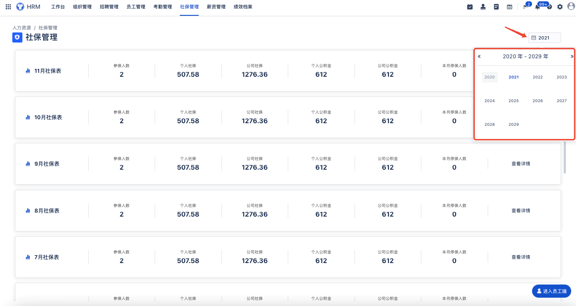Click 个人公积金 value 612 in 10月 row

pyautogui.click(x=321, y=121)
